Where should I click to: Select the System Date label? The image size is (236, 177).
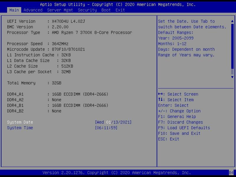coord(20,122)
